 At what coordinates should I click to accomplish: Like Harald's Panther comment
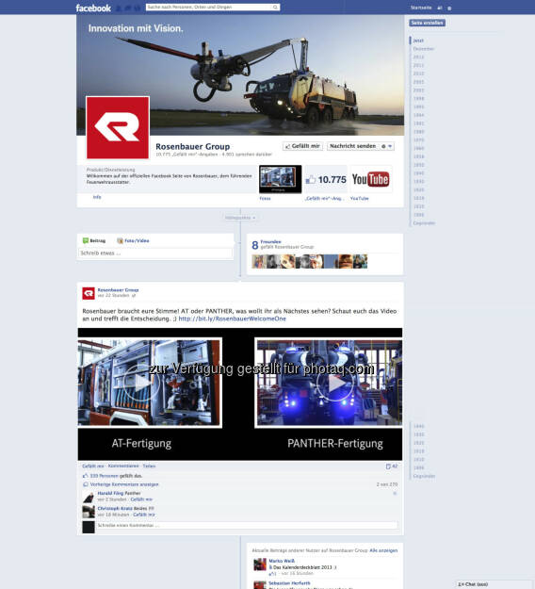click(141, 499)
